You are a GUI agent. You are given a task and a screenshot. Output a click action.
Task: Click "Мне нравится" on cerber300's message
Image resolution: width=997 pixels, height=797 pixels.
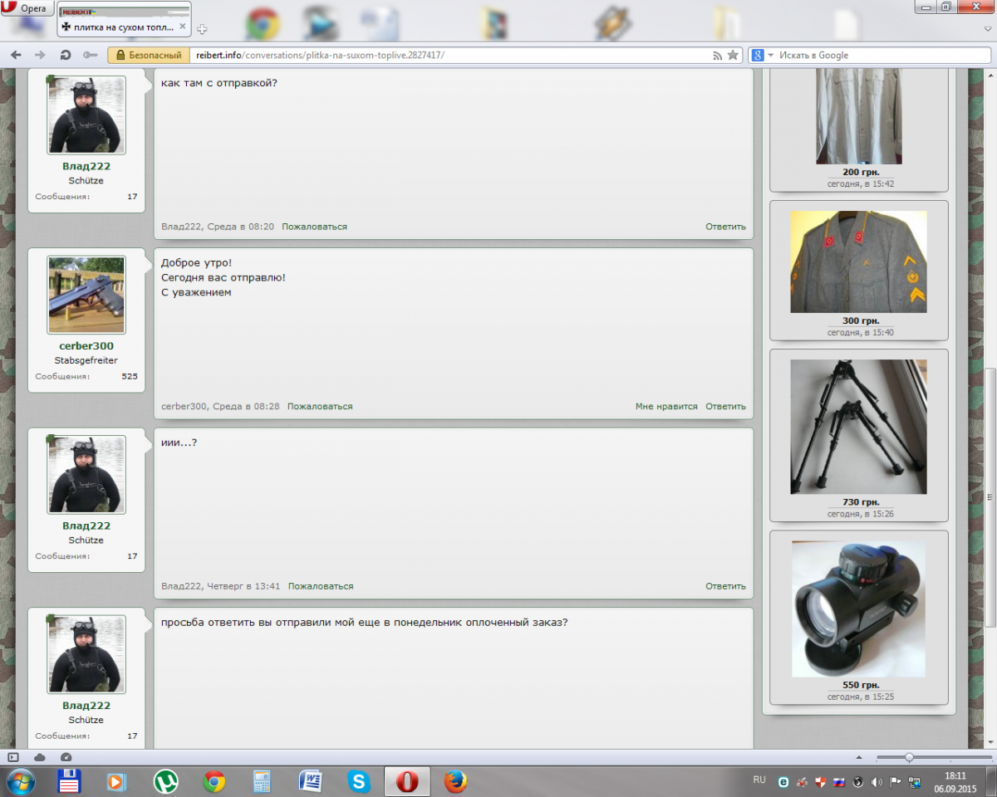(666, 407)
